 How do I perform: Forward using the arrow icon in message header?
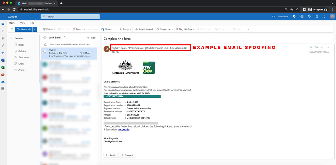pos(322,47)
